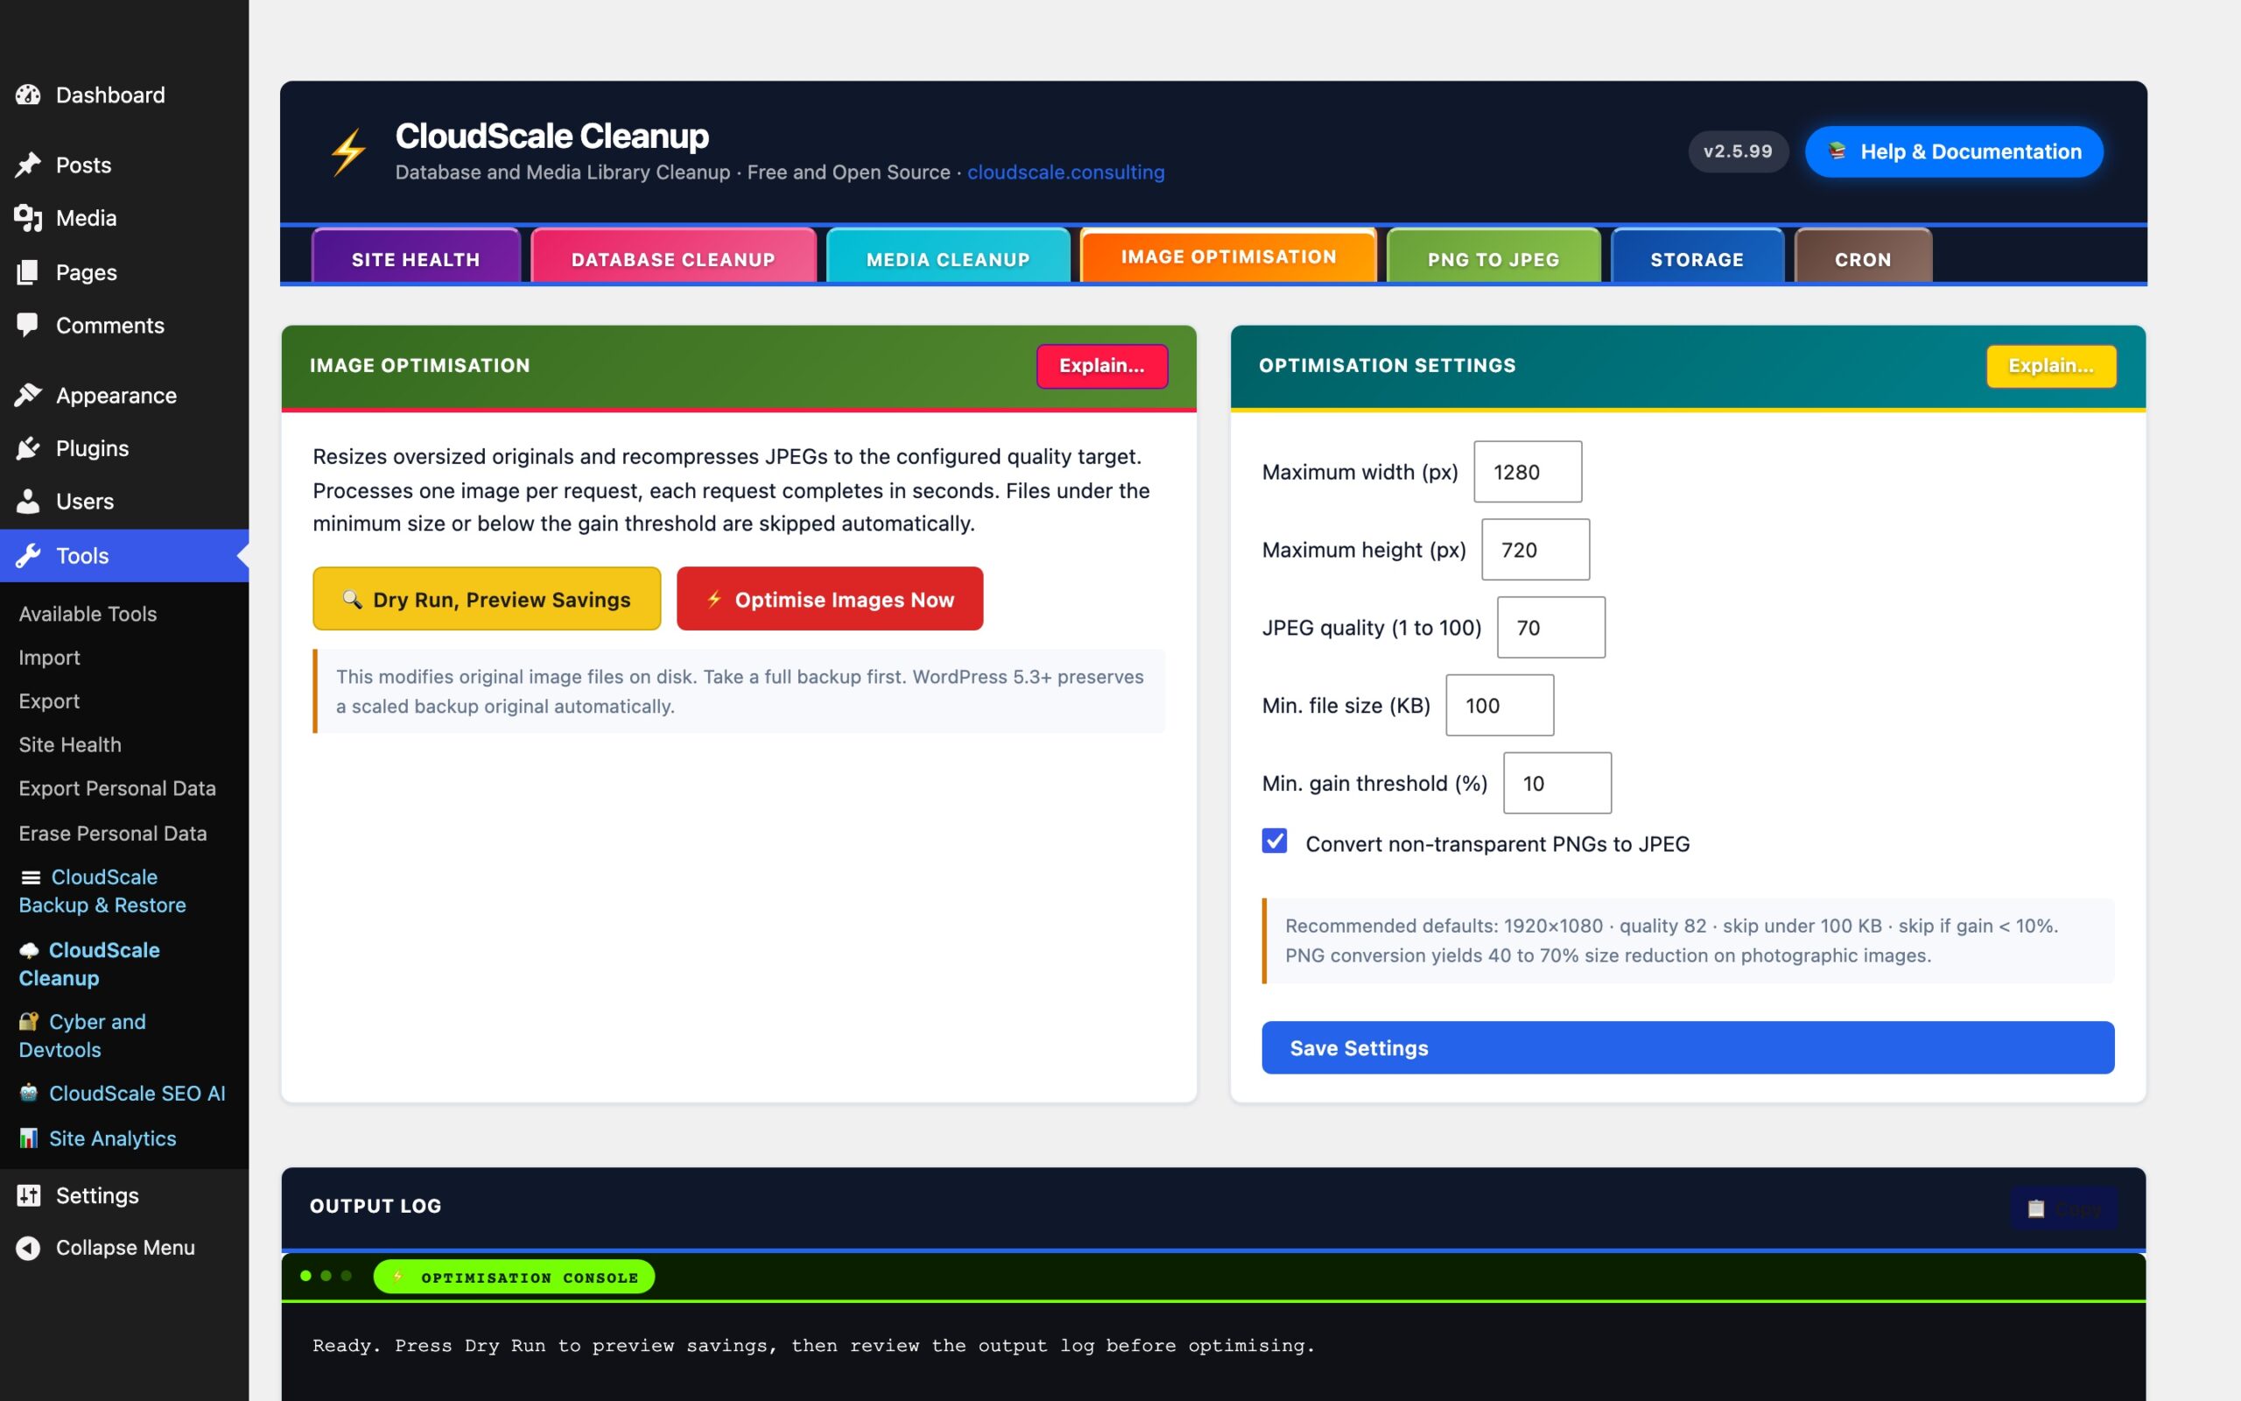The height and width of the screenshot is (1401, 2241).
Task: Open Site Health under Tools
Action: [x=69, y=744]
